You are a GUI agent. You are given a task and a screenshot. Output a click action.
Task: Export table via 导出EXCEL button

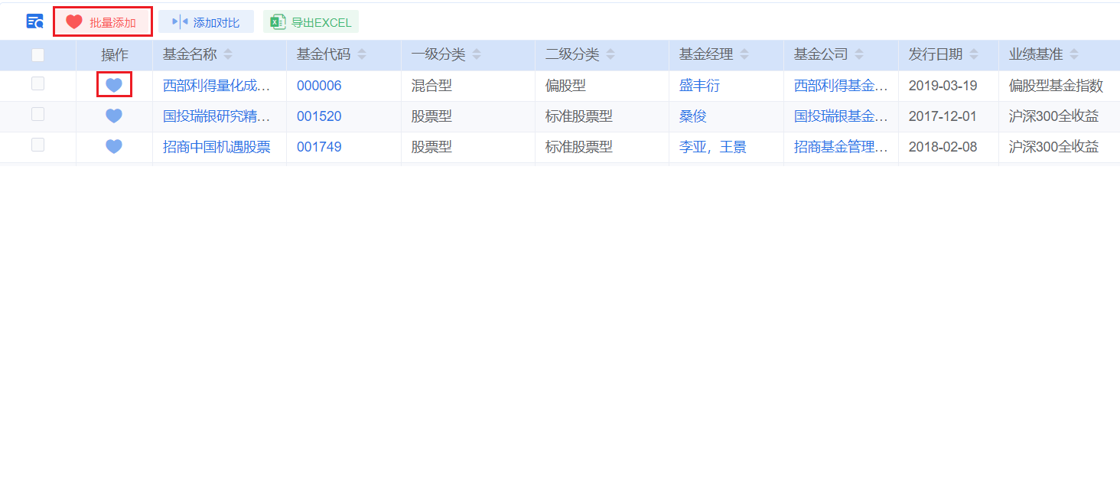[311, 22]
